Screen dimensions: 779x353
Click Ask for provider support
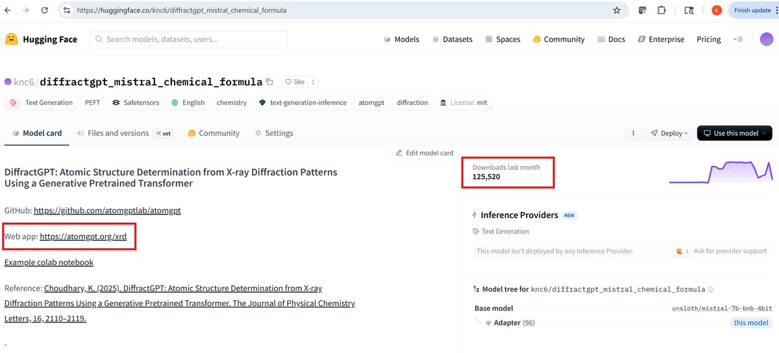click(730, 251)
